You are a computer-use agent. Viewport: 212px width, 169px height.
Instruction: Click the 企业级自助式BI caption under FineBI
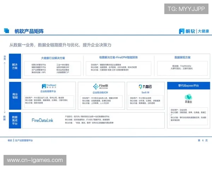(100, 93)
